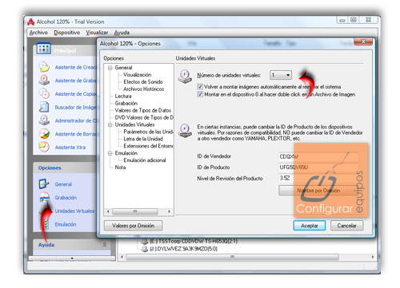Open the Administrador de CD icon
Viewport: 400px width, 288px height.
[x=44, y=120]
